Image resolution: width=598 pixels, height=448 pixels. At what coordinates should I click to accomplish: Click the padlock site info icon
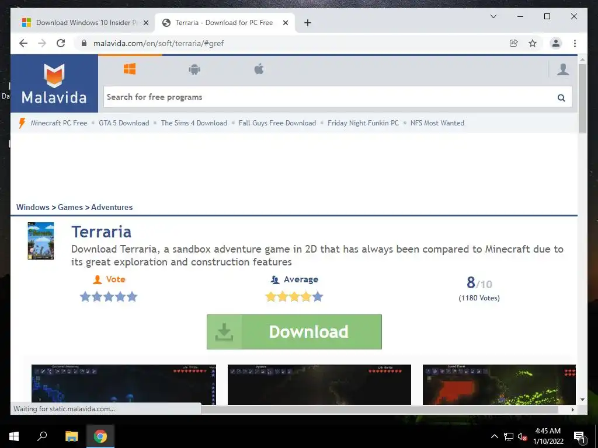pos(84,43)
